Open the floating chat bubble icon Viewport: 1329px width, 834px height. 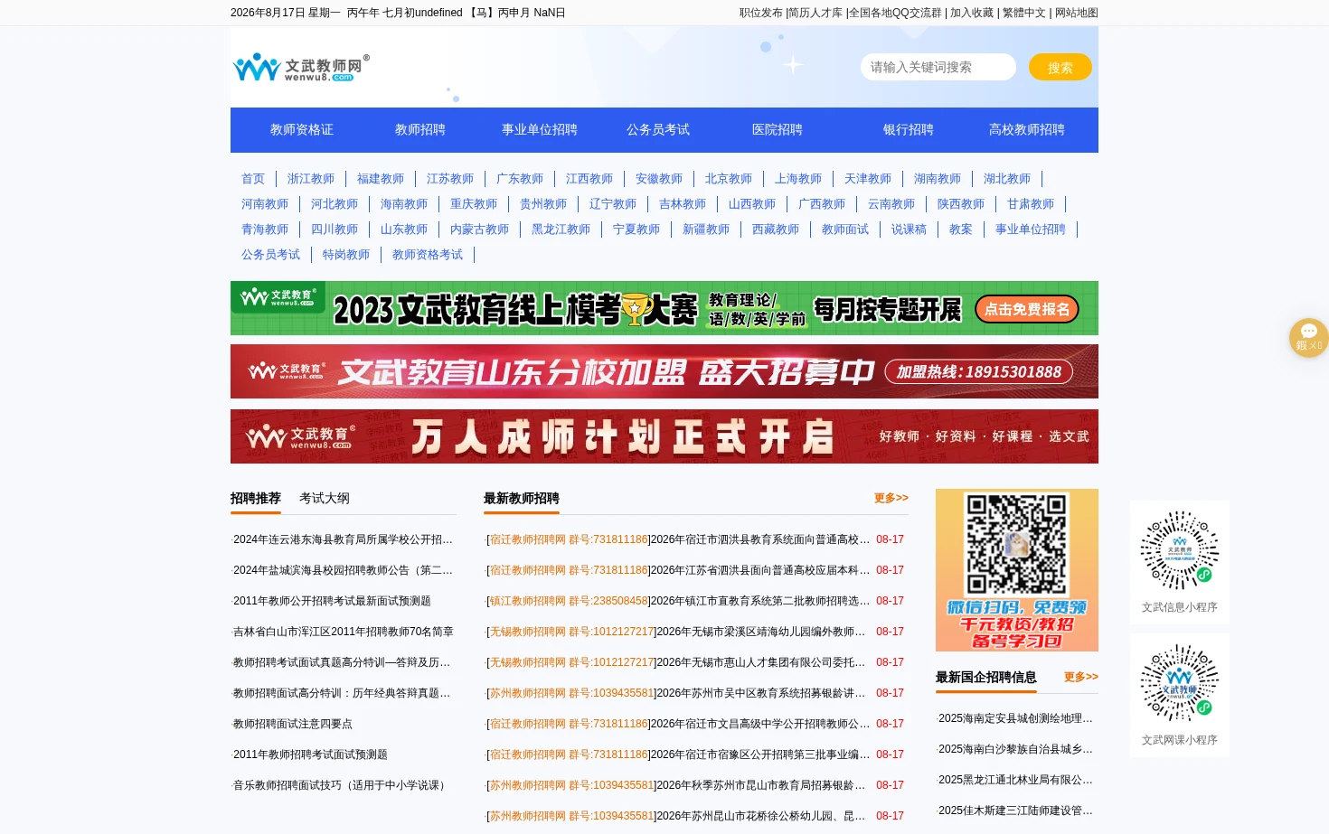(x=1308, y=338)
